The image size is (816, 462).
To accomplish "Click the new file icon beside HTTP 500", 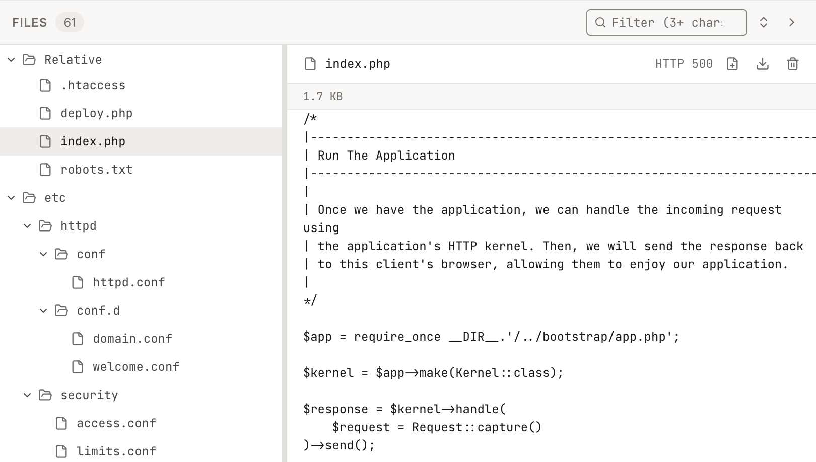I will [732, 64].
